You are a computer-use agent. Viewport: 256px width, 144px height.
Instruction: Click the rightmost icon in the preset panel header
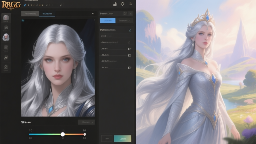point(130,14)
